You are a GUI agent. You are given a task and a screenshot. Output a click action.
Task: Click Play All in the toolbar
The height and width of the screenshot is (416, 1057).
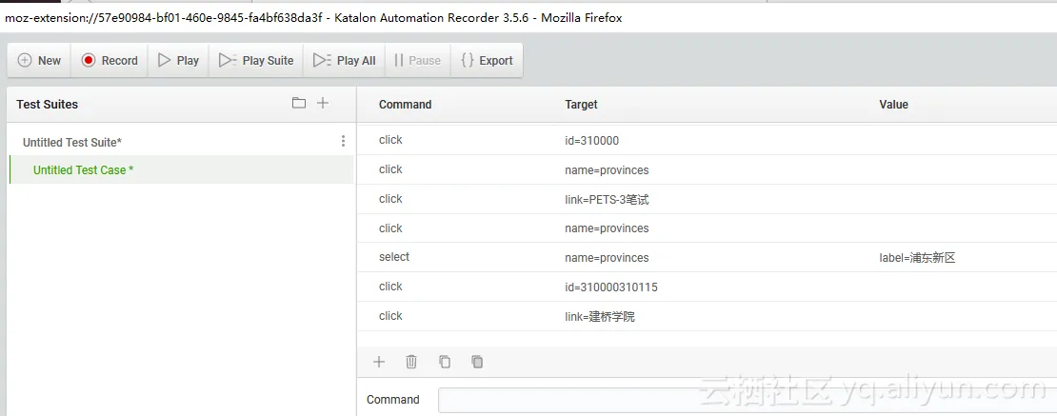(x=345, y=60)
